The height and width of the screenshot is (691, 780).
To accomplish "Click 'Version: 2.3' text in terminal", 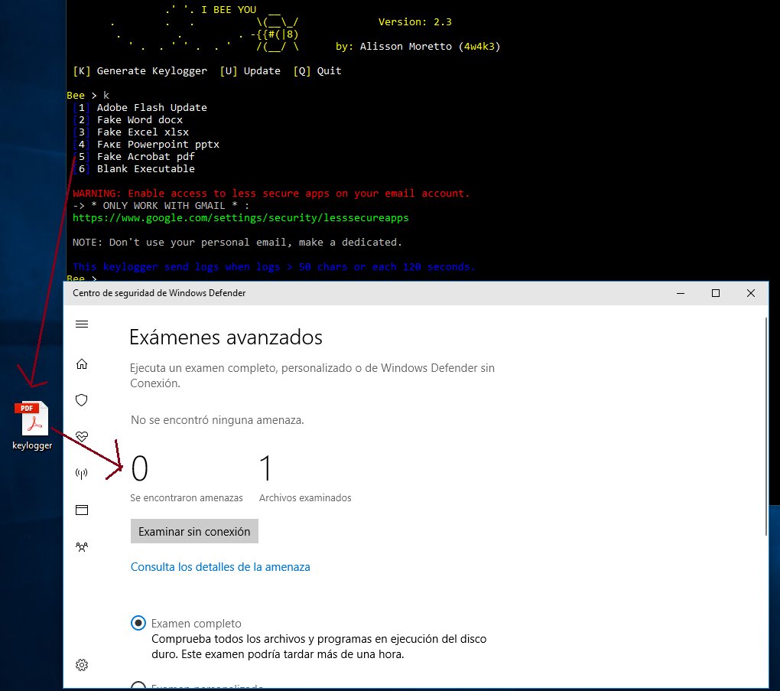I will tap(415, 22).
